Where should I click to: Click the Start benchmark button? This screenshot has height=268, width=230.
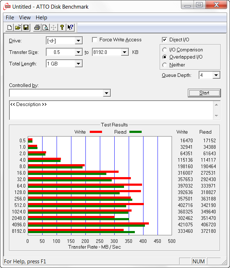coord(204,93)
